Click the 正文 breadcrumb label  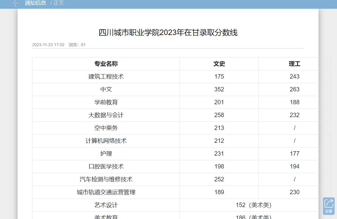coord(58,3)
